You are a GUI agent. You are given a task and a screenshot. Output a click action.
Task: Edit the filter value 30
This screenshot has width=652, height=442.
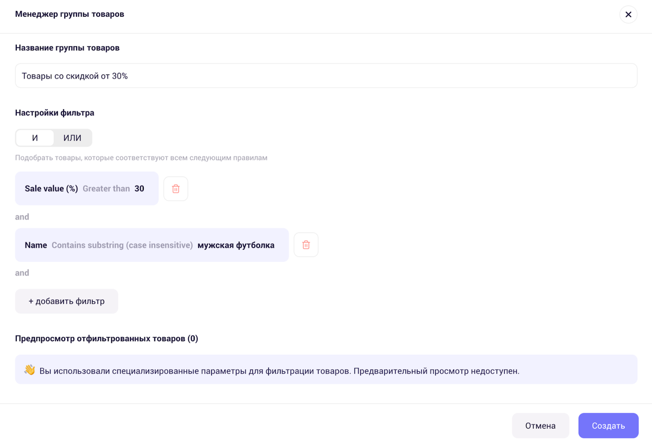(x=140, y=189)
